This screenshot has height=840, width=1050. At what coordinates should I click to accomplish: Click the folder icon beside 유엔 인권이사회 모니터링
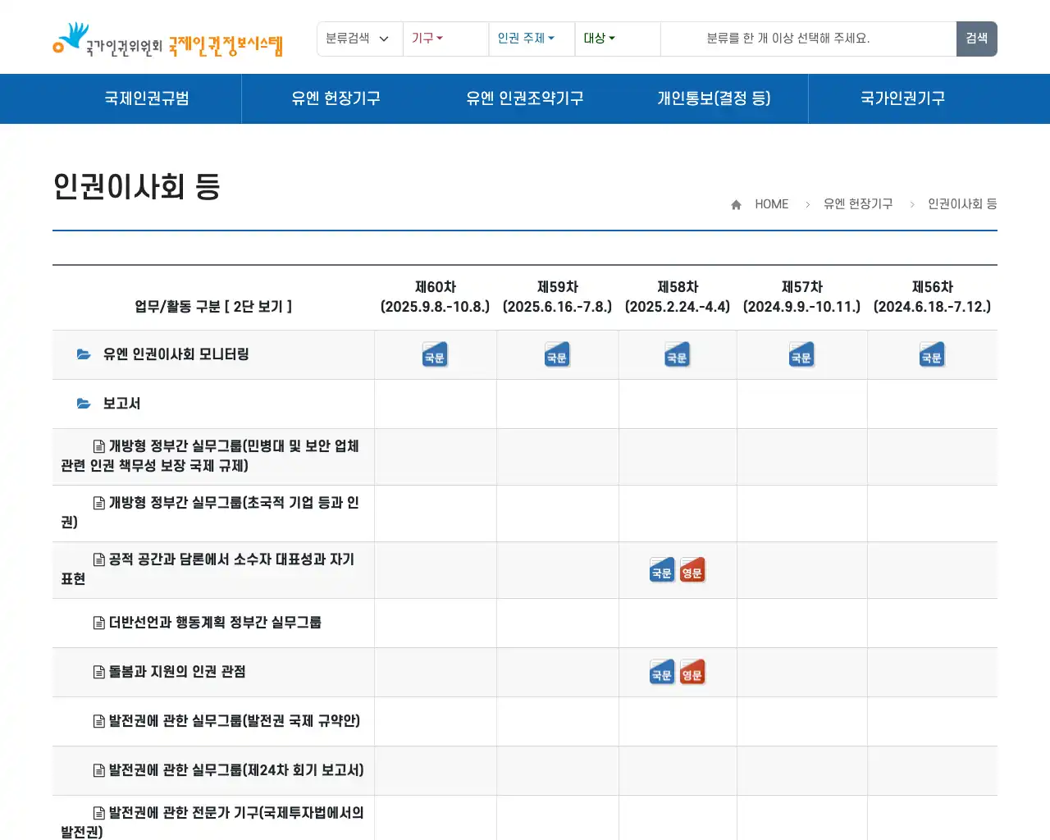click(x=83, y=354)
